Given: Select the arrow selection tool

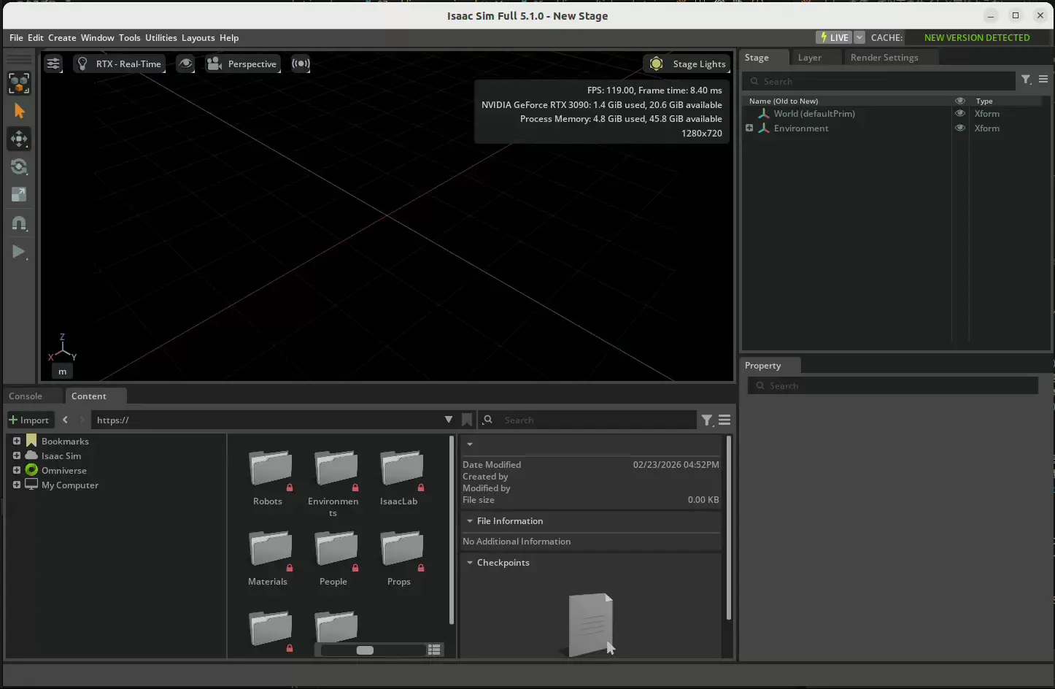Looking at the screenshot, I should (x=19, y=111).
